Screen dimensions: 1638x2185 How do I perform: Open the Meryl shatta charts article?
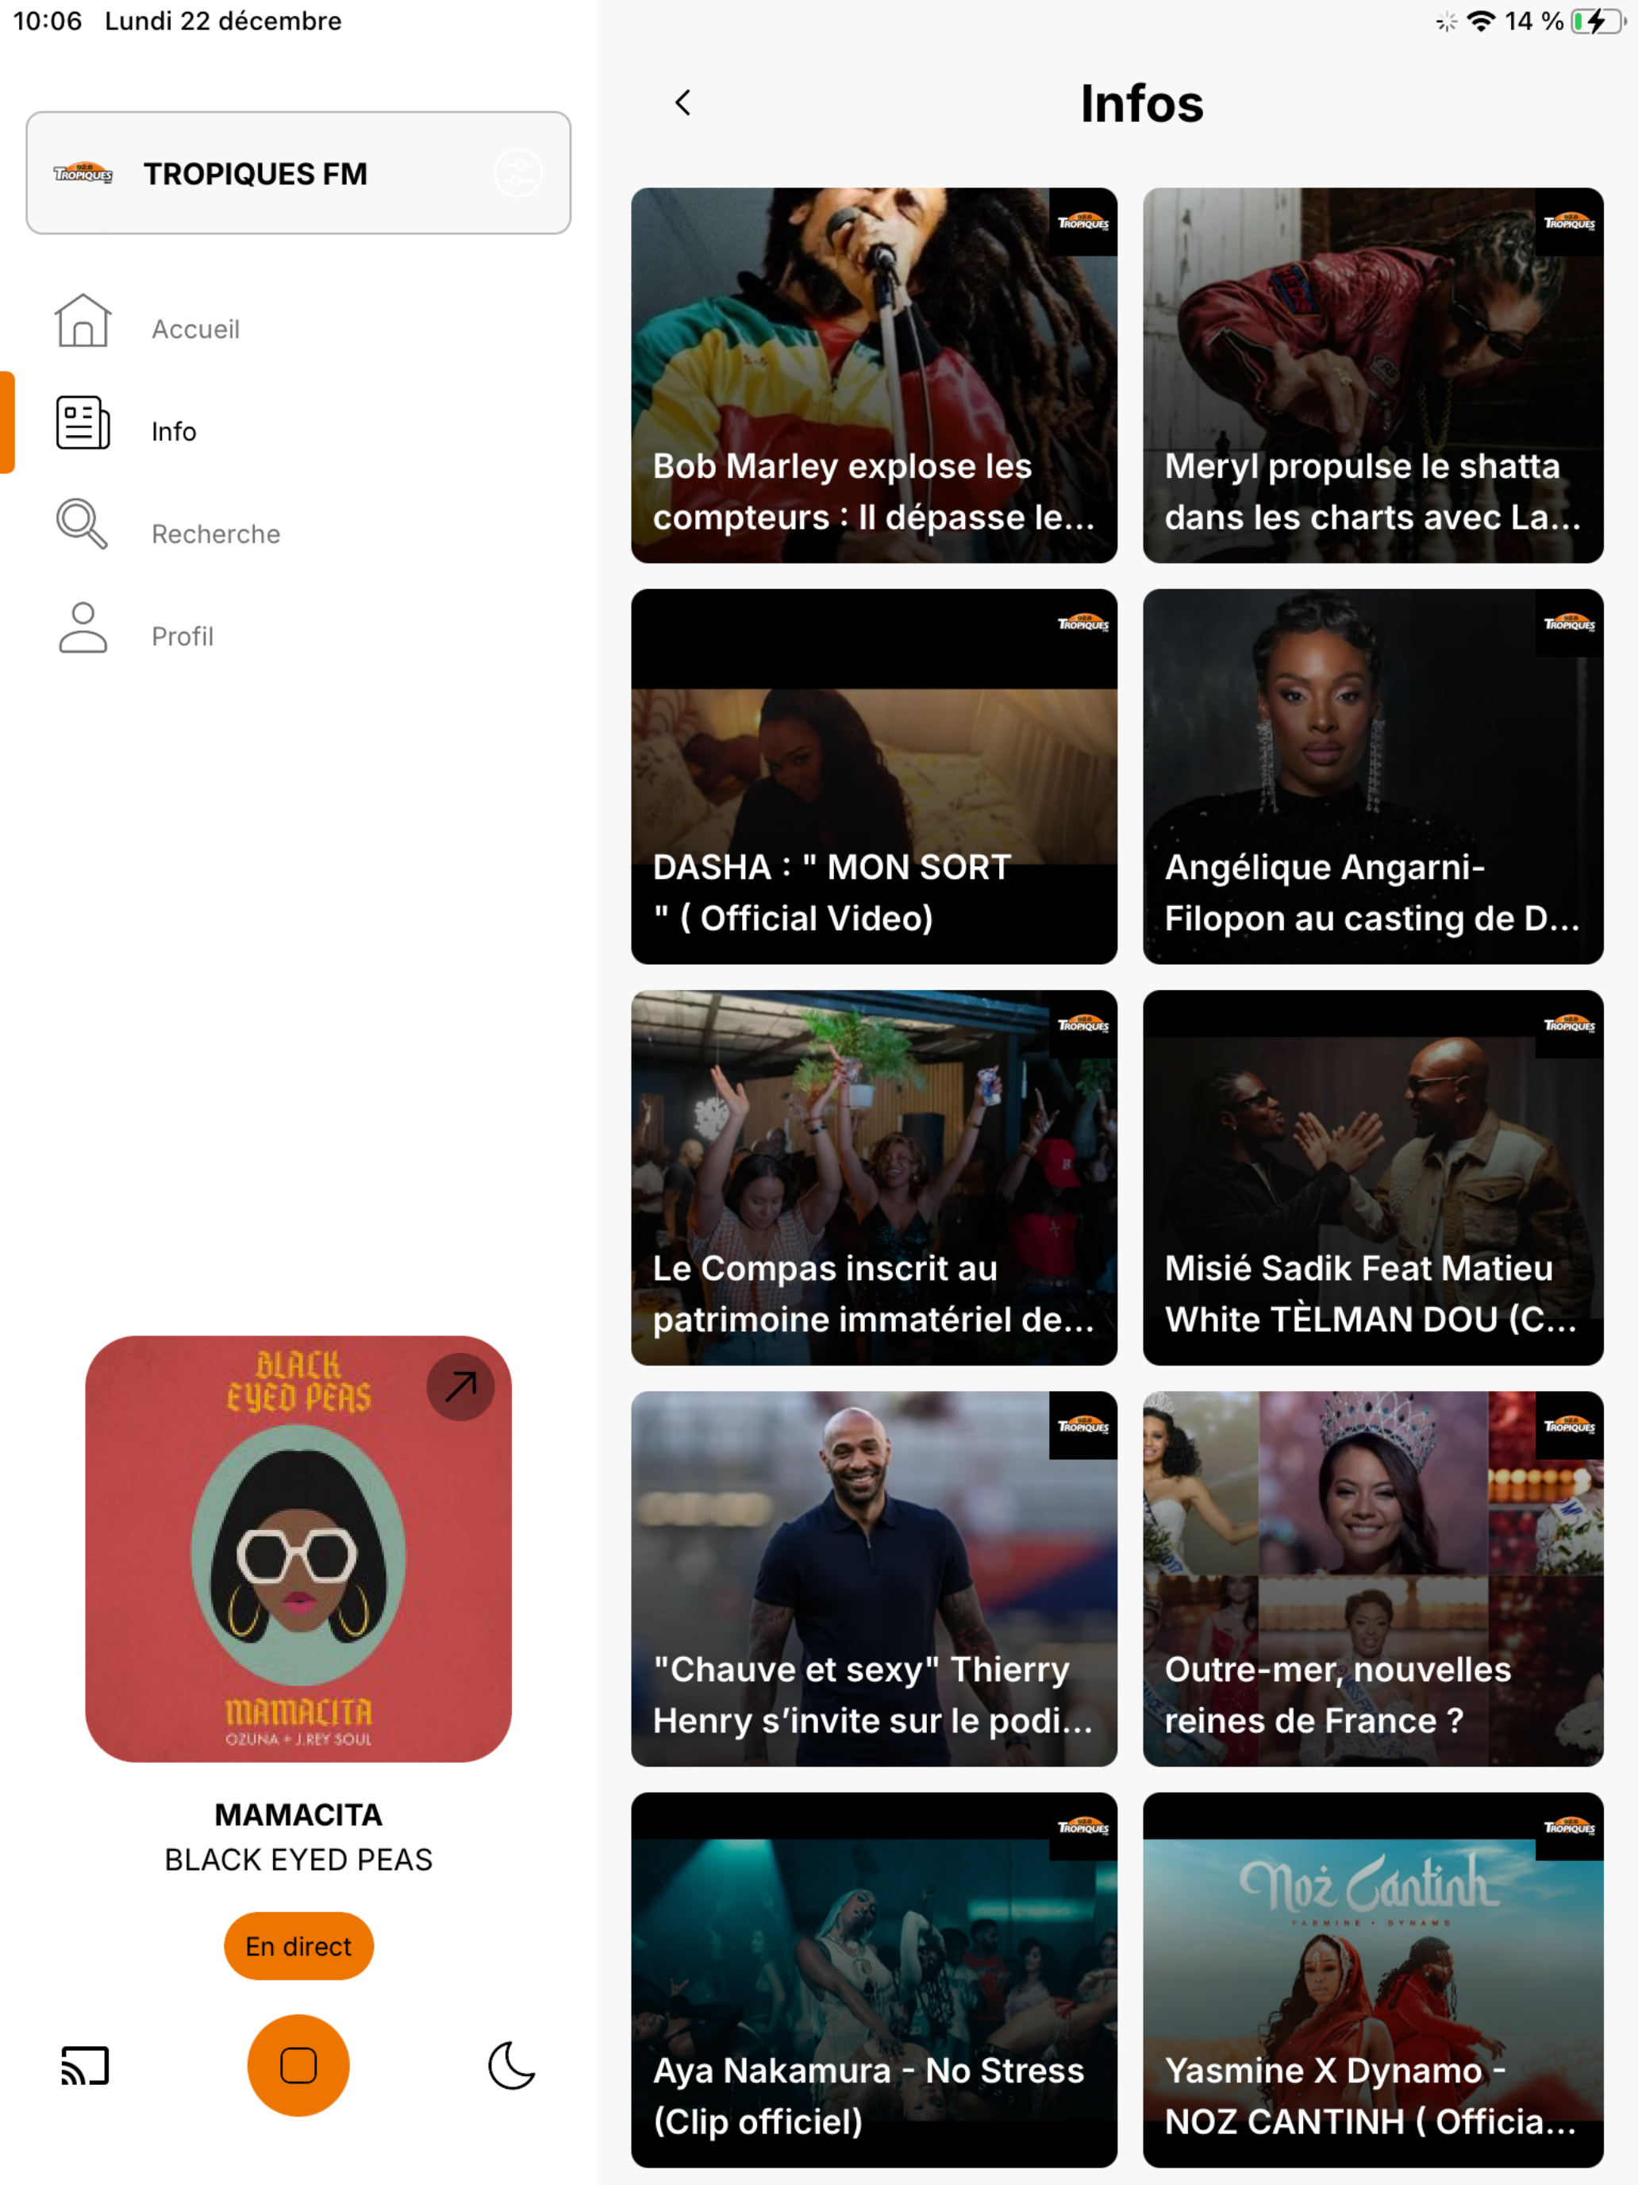[x=1374, y=376]
